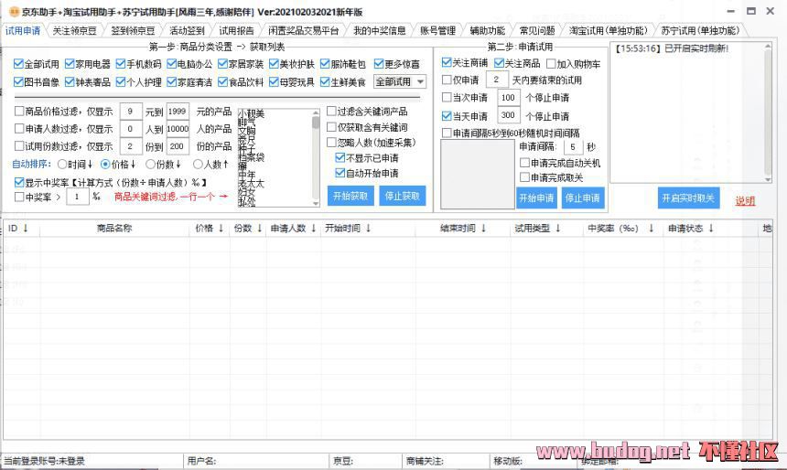Viewport: 787px width, 470px height.
Task: Click the app icon in title bar
Action: pyautogui.click(x=14, y=12)
